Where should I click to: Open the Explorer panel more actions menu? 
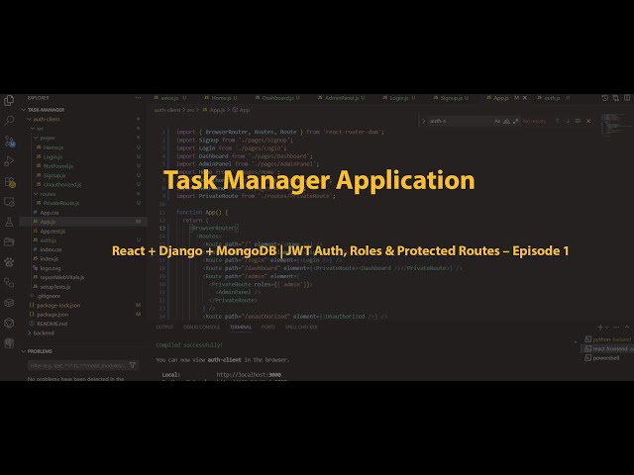pos(138,98)
